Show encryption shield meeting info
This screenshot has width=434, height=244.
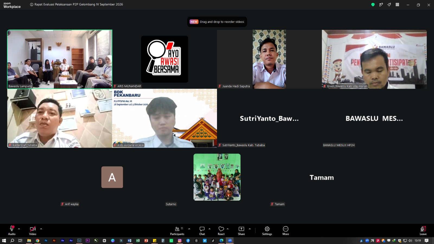373,5
